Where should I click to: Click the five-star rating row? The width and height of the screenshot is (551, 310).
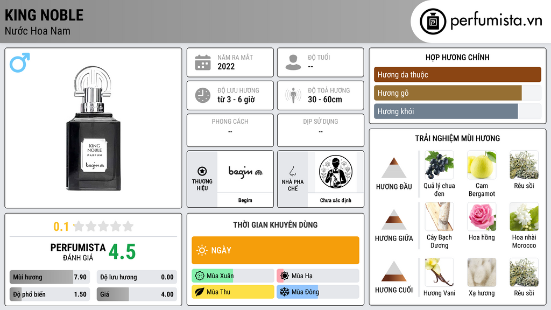(x=103, y=226)
